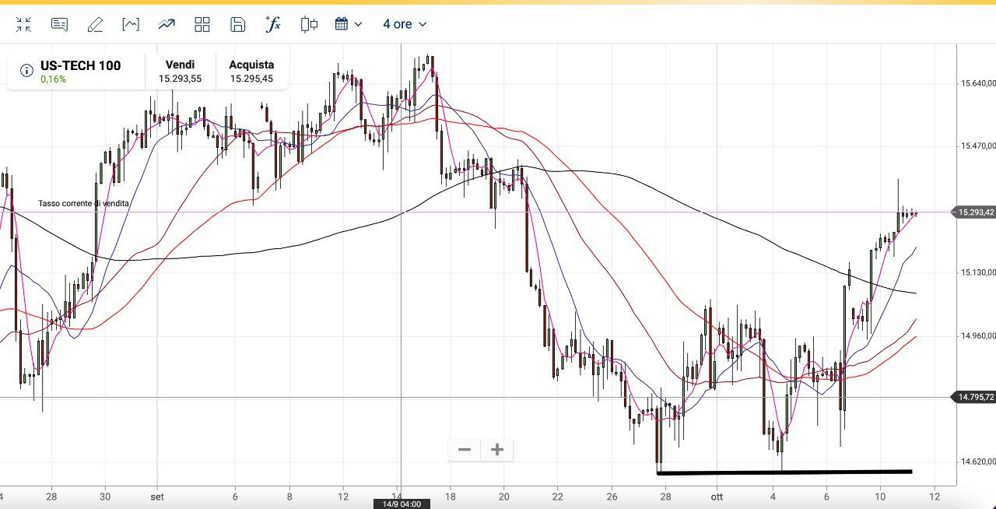Add an indicator with the fx icon
The height and width of the screenshot is (509, 996).
tap(273, 24)
